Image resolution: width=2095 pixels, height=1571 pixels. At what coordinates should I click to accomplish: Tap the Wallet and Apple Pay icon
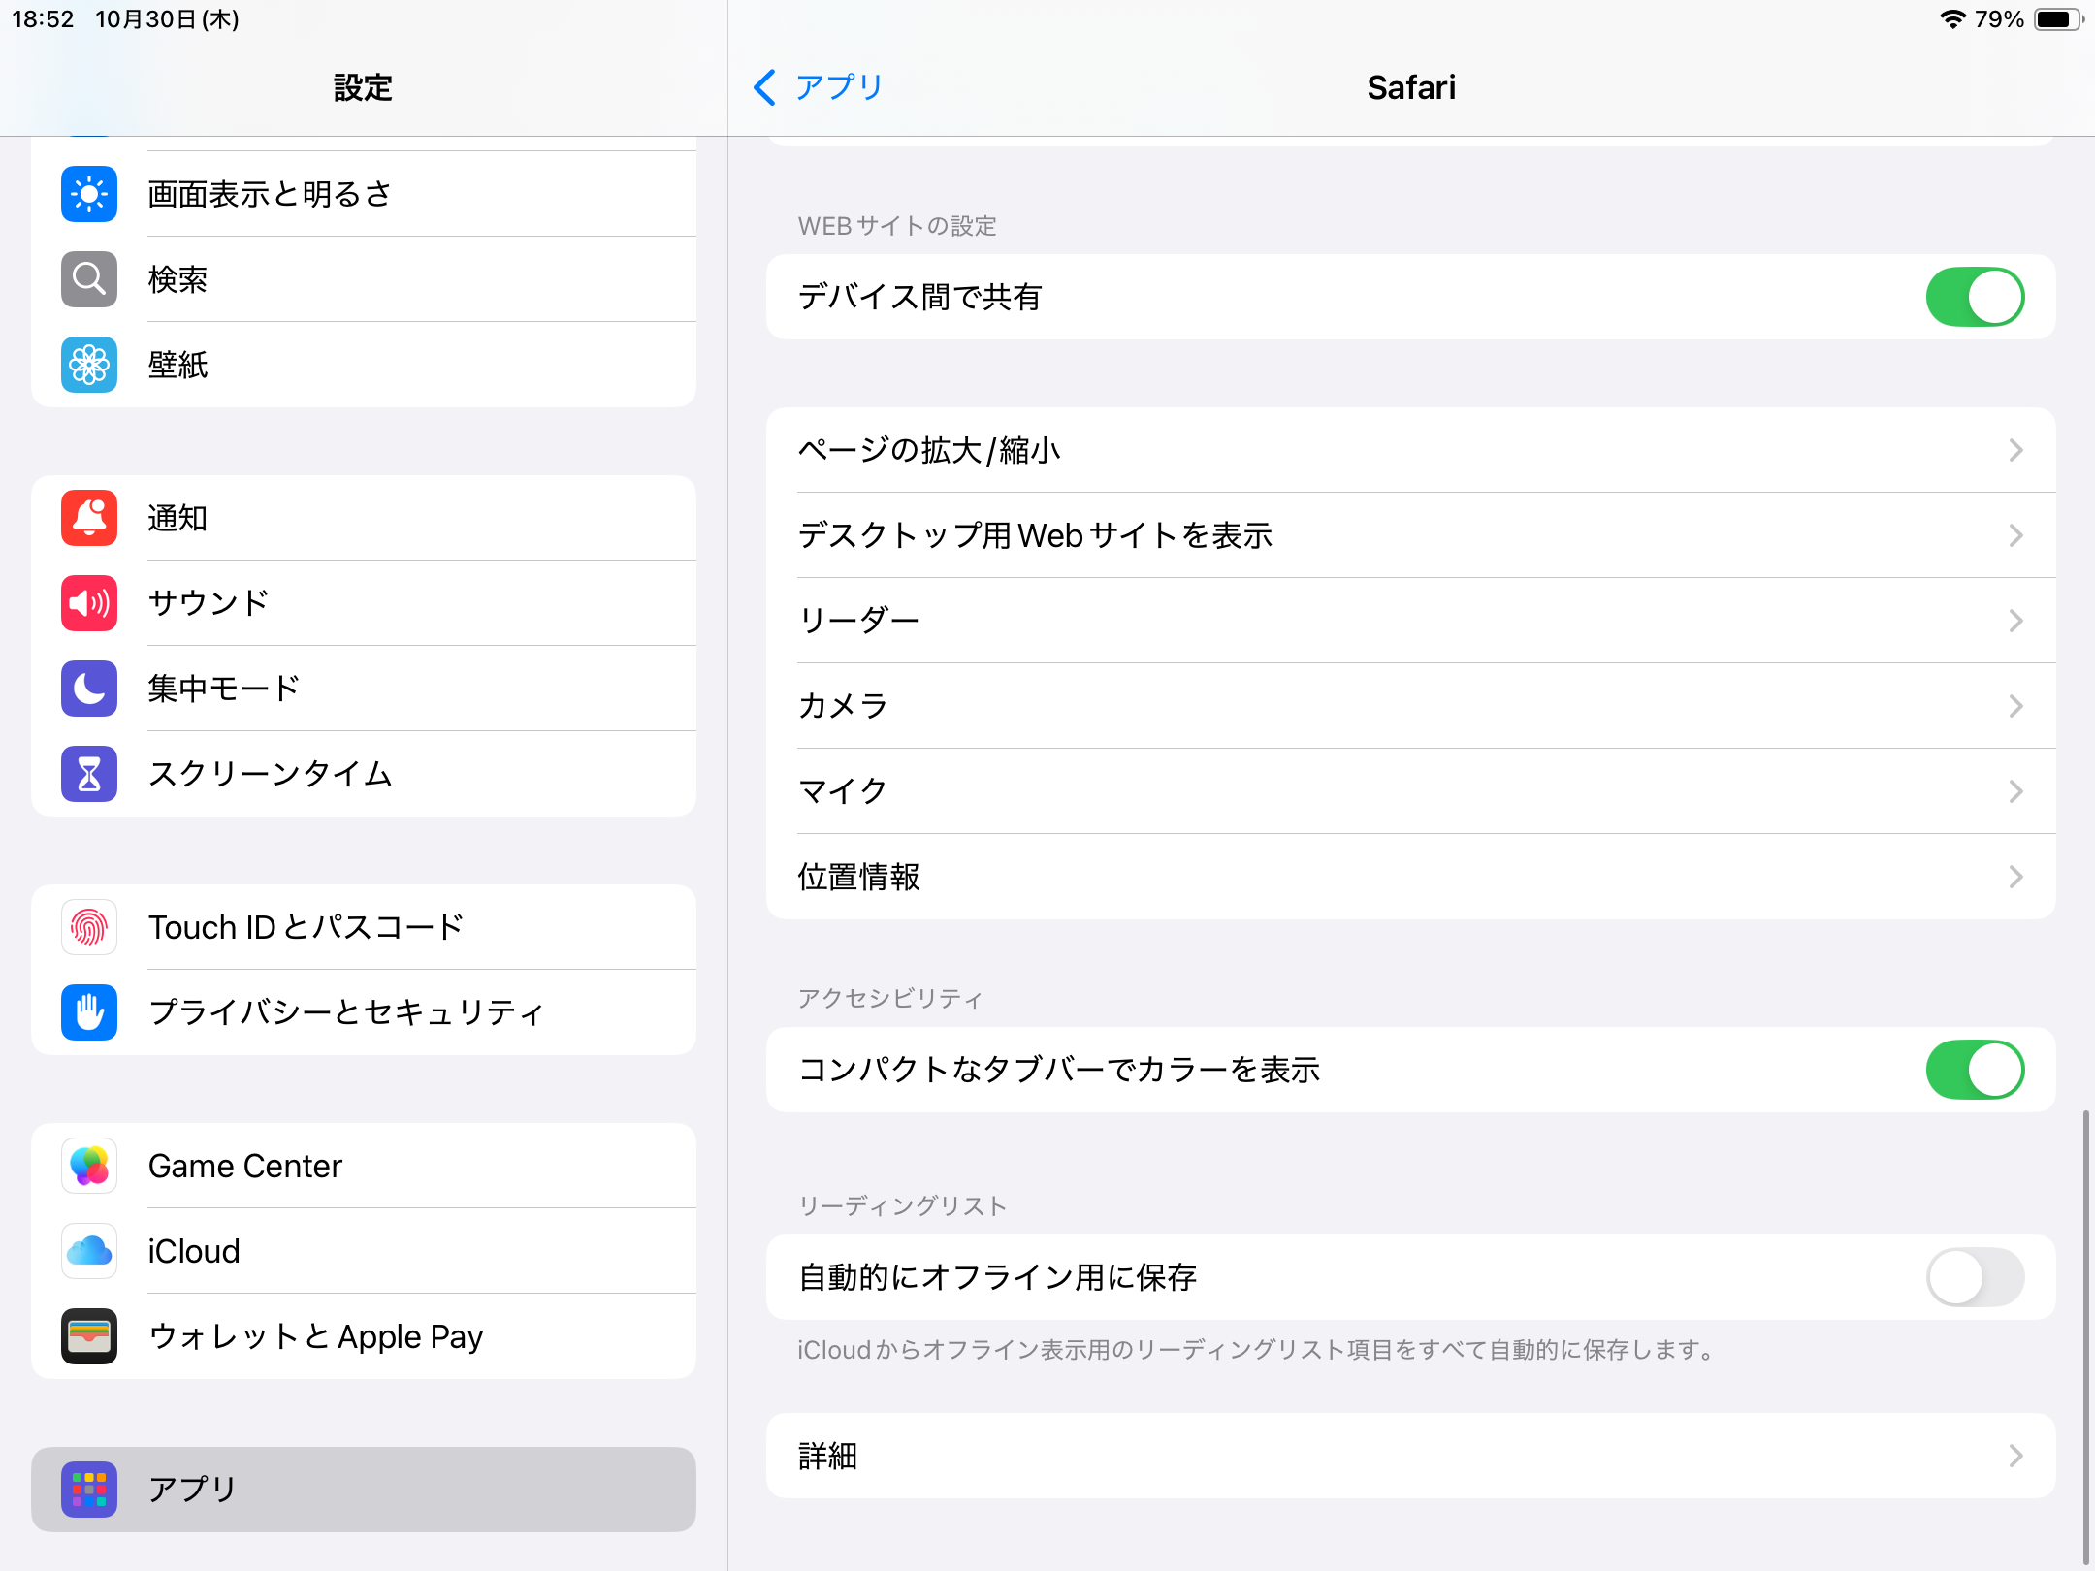[x=89, y=1336]
